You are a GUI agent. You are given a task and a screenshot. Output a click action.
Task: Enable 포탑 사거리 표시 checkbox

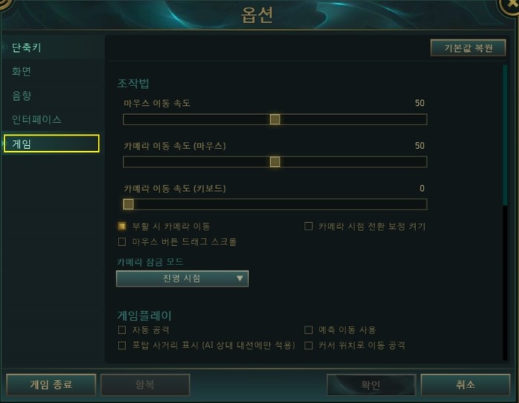(122, 345)
